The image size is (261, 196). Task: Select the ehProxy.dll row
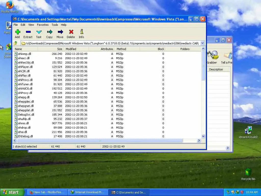(x=107, y=93)
